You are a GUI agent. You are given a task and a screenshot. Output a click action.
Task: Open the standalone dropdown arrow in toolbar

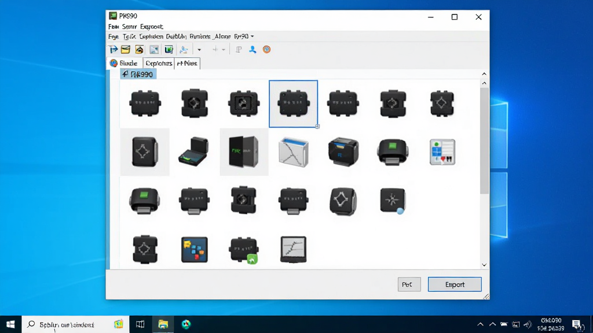199,50
